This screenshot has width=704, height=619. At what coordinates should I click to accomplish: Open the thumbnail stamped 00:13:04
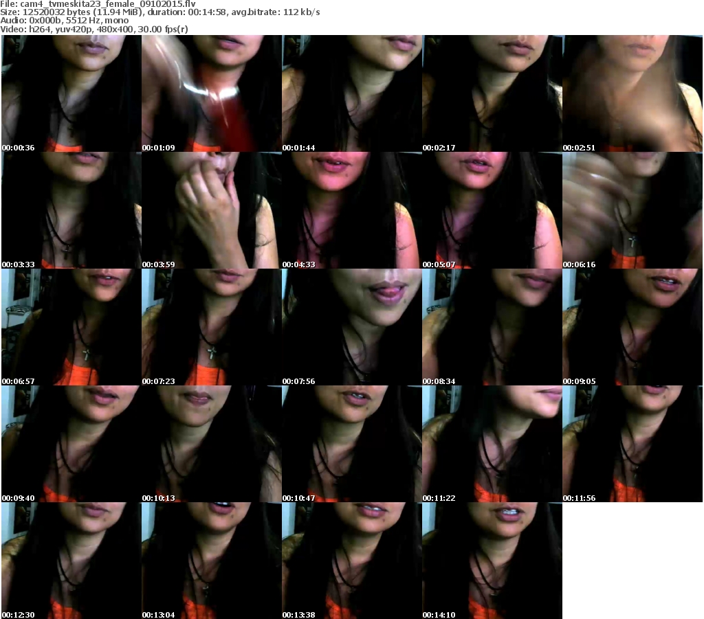212,561
